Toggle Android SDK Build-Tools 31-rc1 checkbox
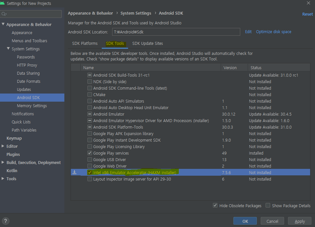 (x=90, y=75)
